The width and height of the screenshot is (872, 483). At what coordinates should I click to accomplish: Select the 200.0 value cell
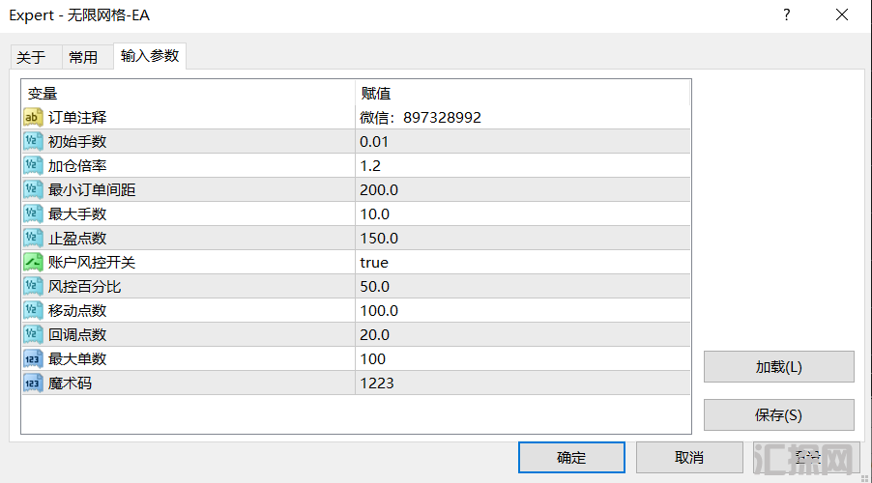[523, 190]
